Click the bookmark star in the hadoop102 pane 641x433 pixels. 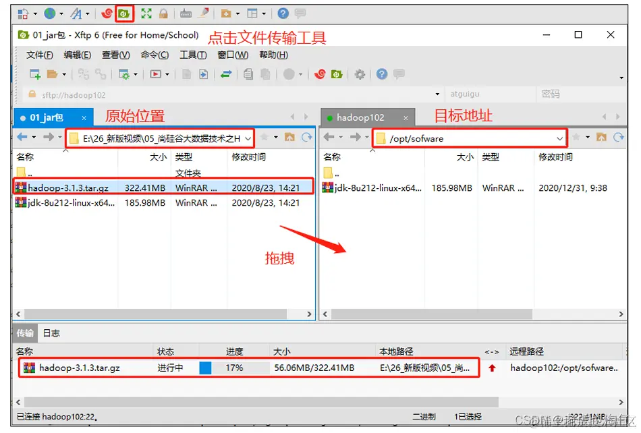point(576,137)
